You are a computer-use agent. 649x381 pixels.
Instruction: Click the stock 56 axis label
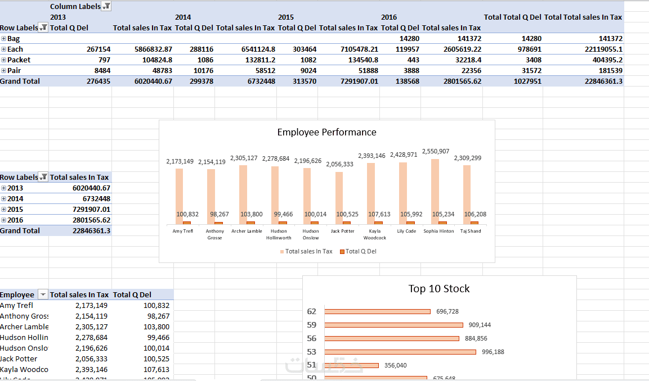pyautogui.click(x=312, y=338)
